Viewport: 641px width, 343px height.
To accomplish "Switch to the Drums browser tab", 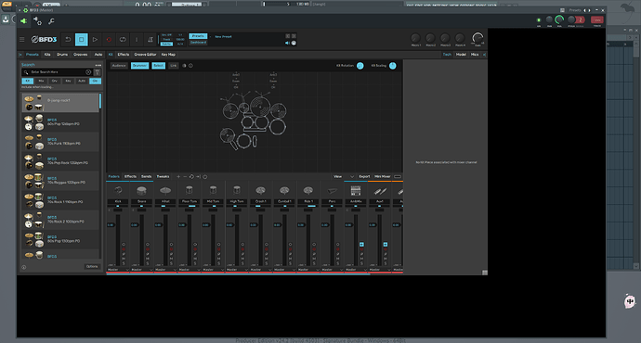I will pyautogui.click(x=62, y=55).
